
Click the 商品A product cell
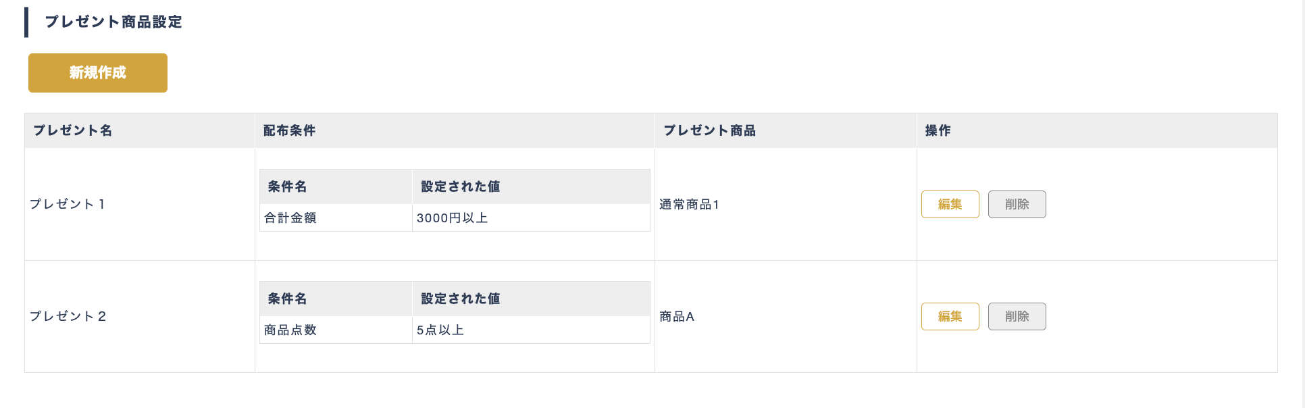[677, 316]
